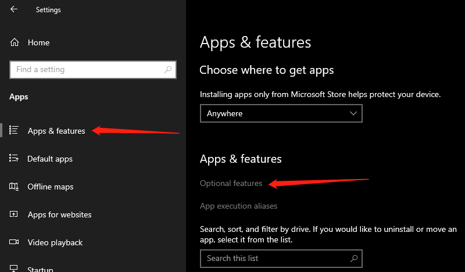Open App execution aliases link

[x=238, y=206]
